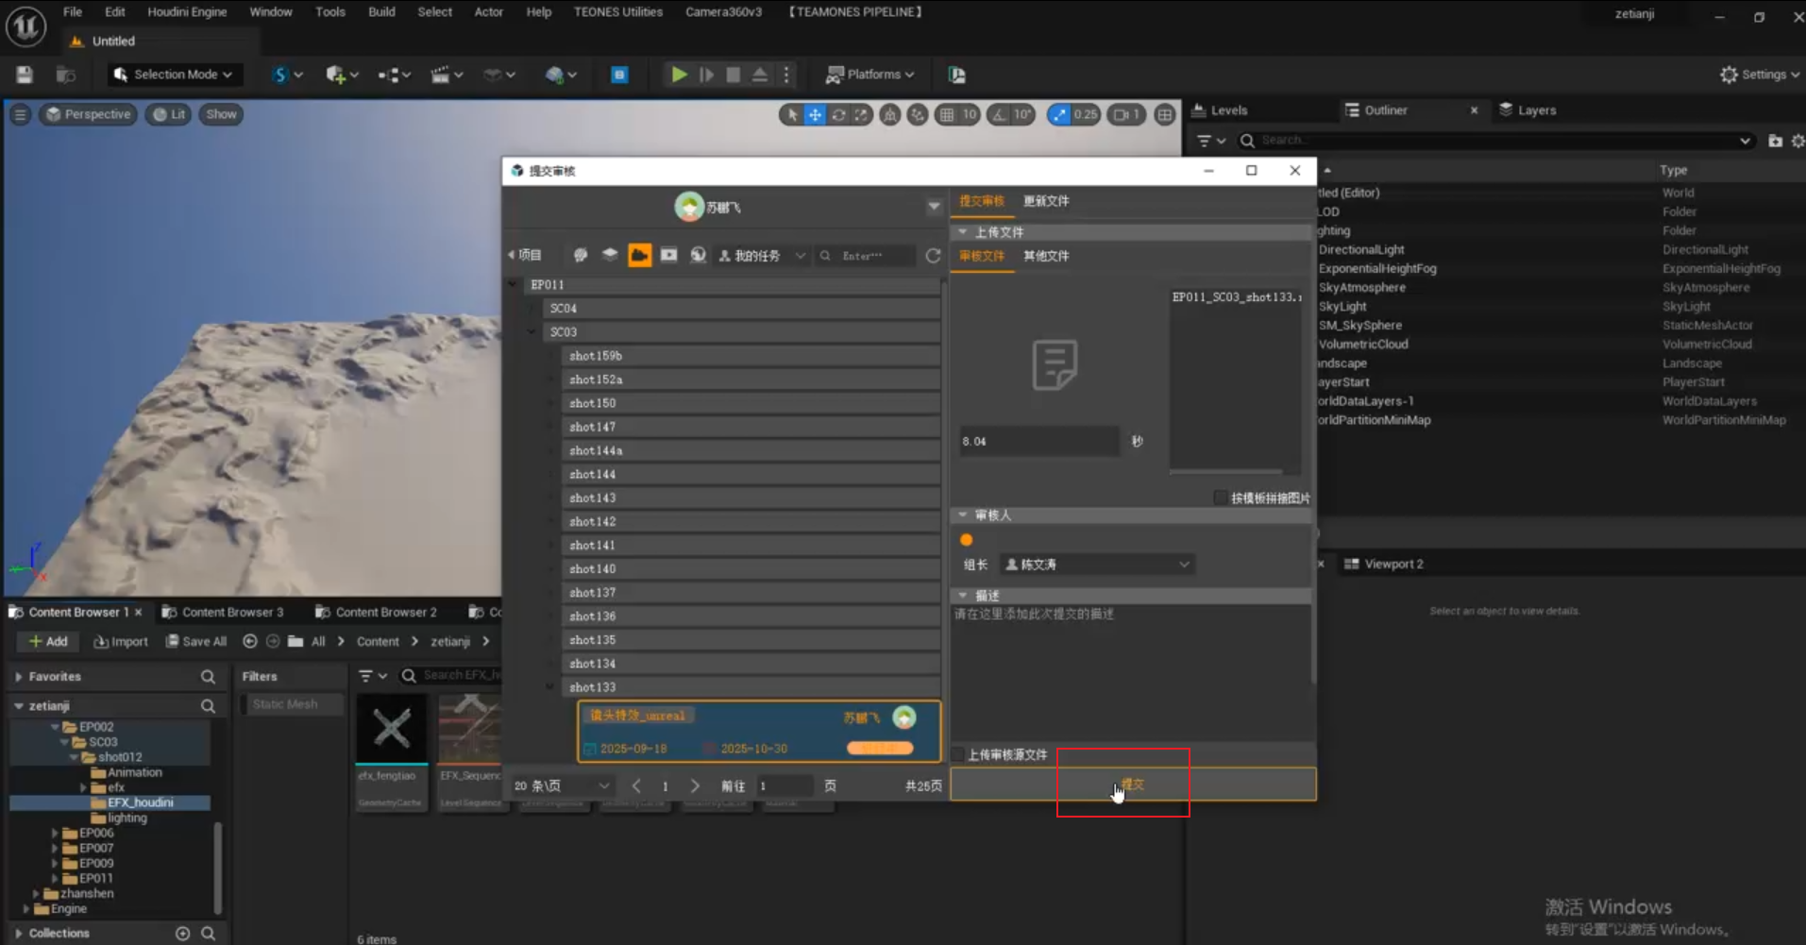This screenshot has height=945, width=1806.
Task: Click the Save icon in main toolbar
Action: (25, 75)
